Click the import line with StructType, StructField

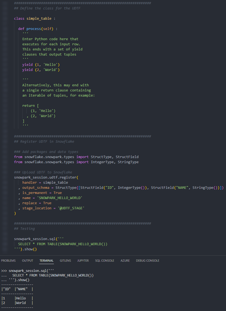(x=76, y=157)
